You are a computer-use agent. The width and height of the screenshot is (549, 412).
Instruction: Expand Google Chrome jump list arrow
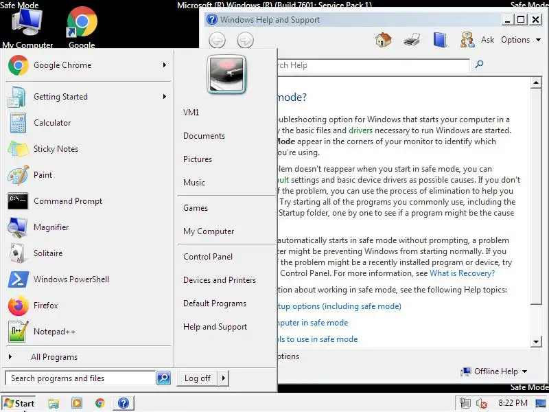point(165,65)
